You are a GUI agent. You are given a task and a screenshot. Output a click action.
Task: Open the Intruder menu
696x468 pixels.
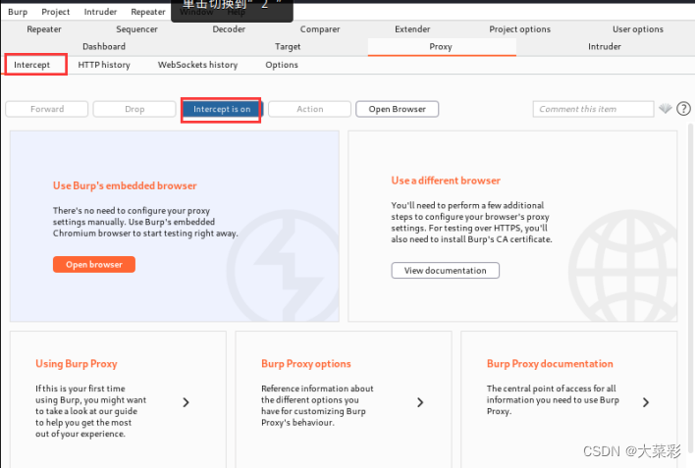pos(100,12)
